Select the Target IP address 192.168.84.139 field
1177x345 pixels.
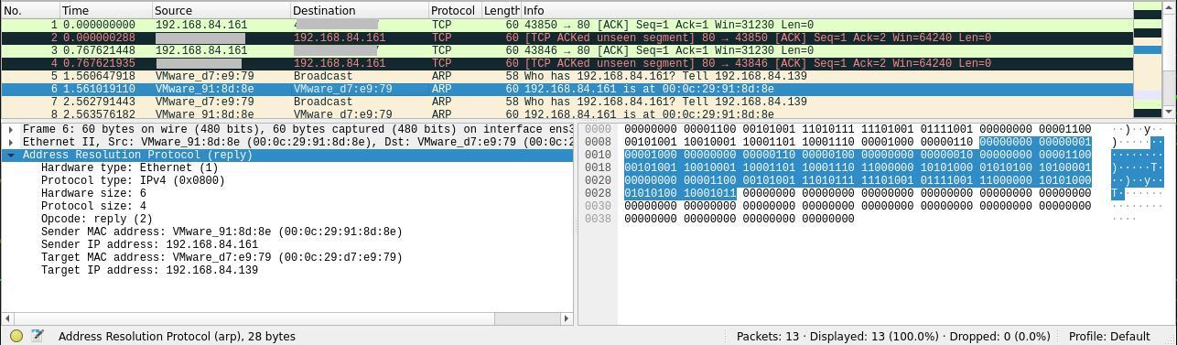pos(149,271)
